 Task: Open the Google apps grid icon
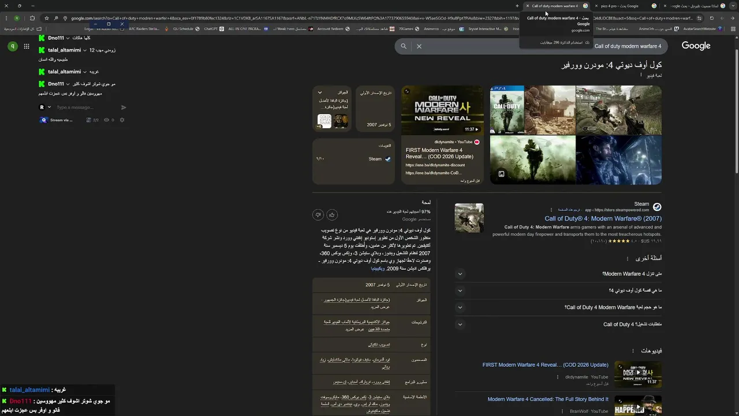coord(27,46)
